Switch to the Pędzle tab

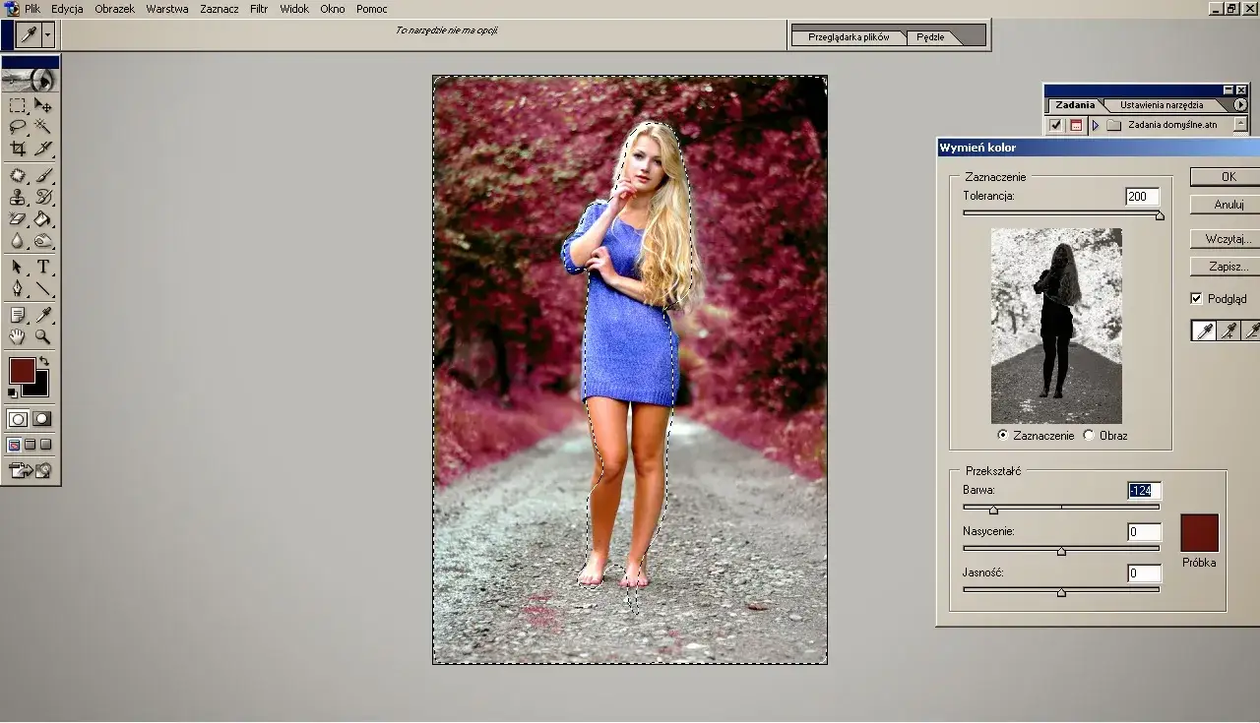pos(931,36)
